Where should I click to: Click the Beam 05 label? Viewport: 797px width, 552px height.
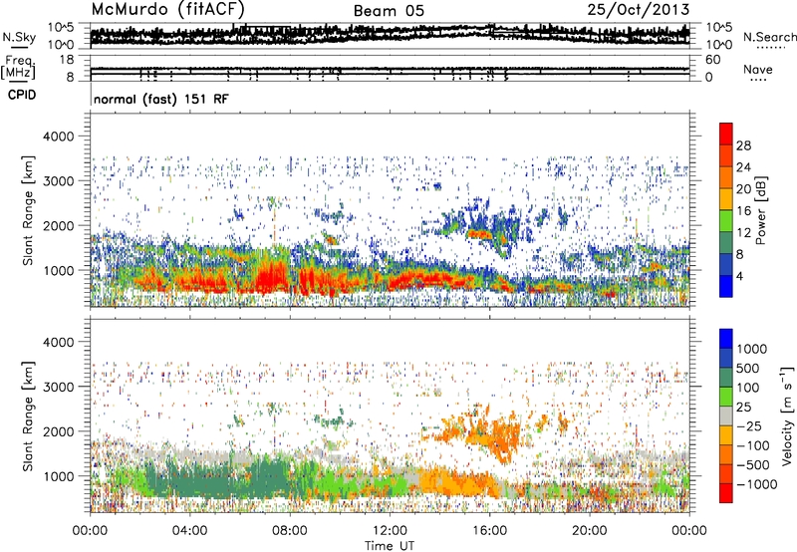(x=389, y=11)
